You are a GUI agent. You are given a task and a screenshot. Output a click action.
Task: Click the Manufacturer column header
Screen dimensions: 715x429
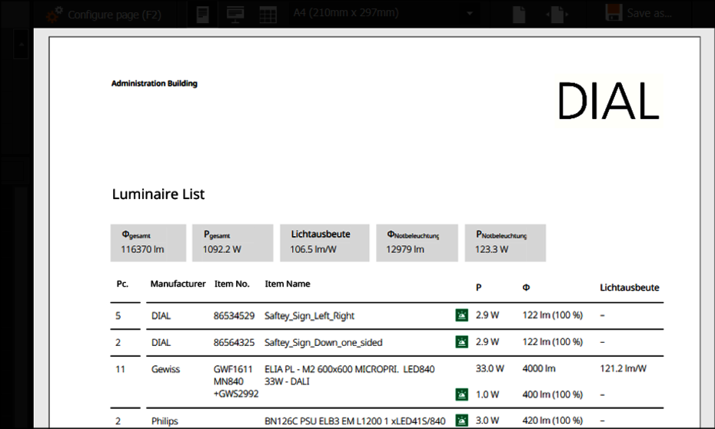[x=178, y=284]
